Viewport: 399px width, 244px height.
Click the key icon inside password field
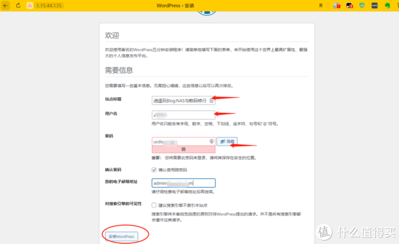pos(211,141)
